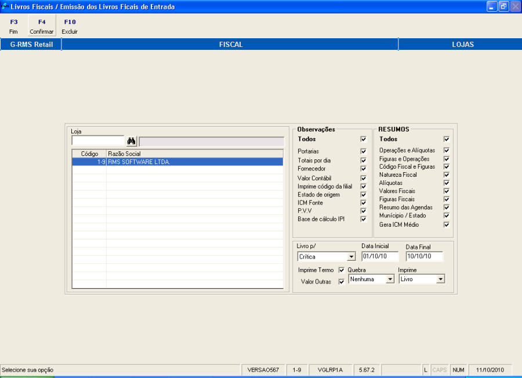Click the Data Final date field

click(x=425, y=256)
